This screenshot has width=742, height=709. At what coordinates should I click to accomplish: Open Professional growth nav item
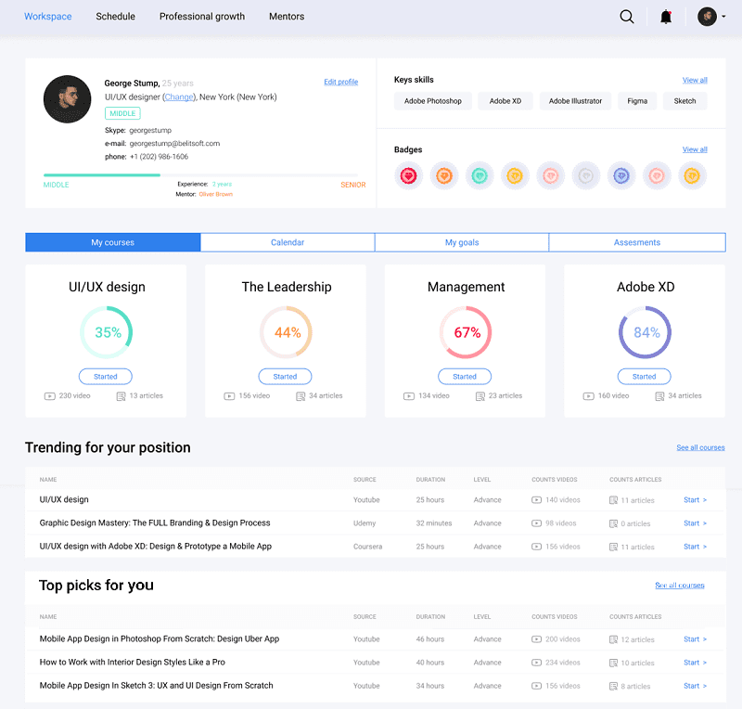point(202,16)
